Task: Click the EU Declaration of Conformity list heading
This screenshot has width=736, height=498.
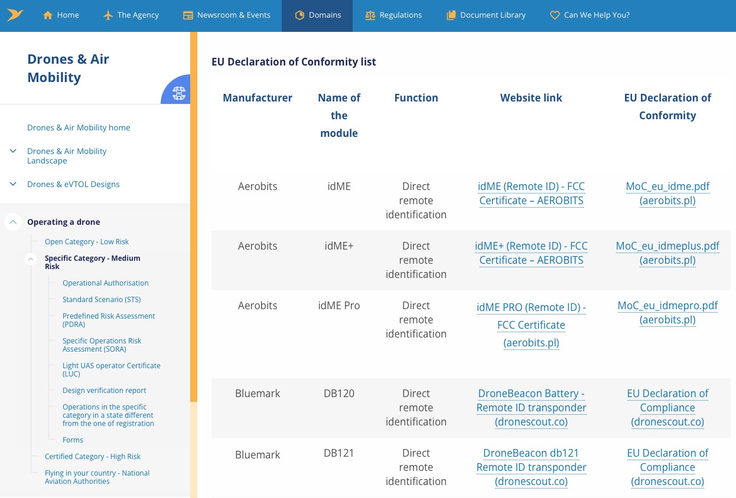Action: (294, 62)
